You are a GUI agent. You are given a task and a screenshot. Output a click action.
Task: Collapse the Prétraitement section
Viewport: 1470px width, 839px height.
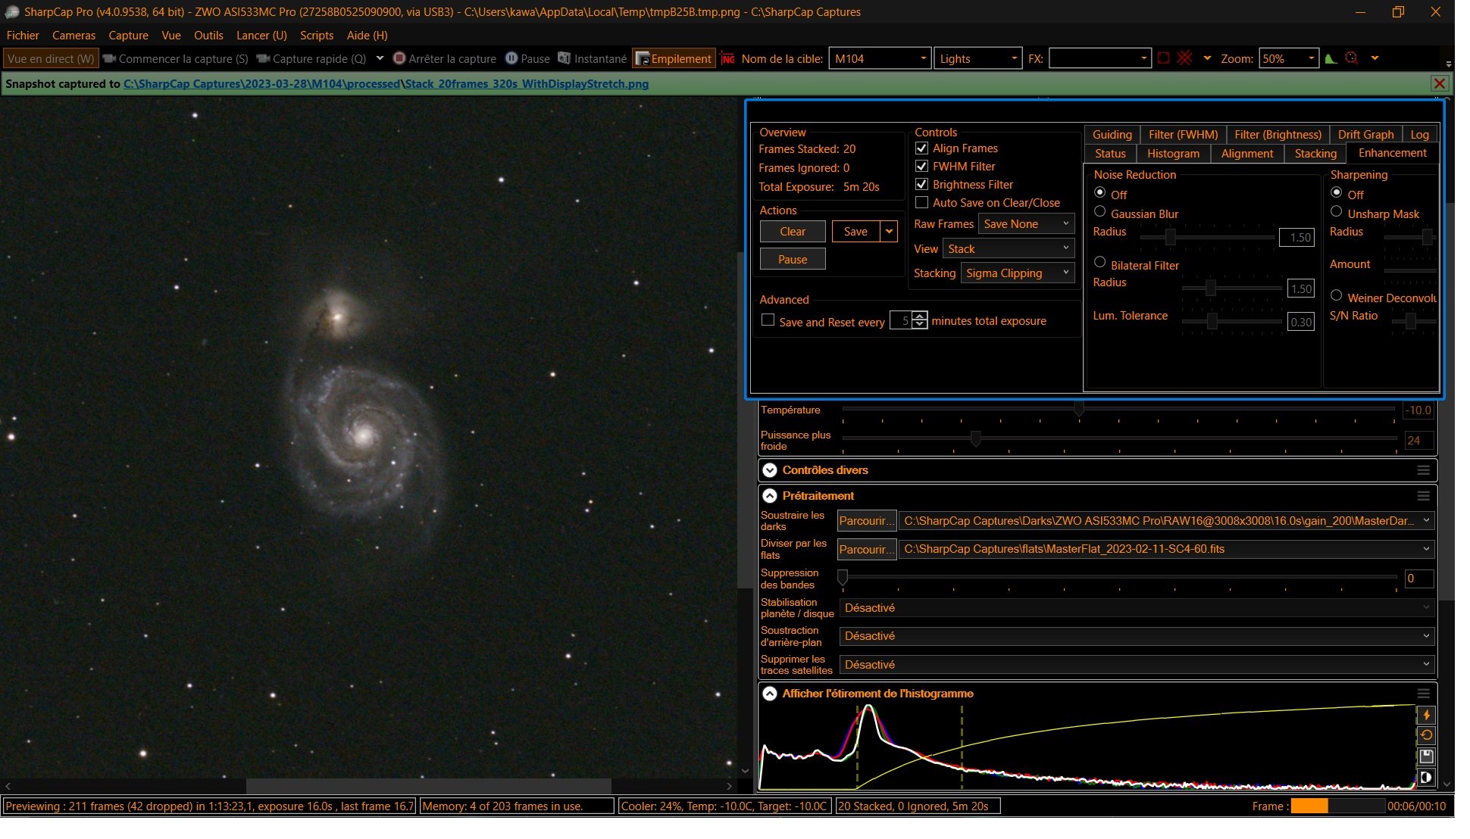tap(770, 496)
